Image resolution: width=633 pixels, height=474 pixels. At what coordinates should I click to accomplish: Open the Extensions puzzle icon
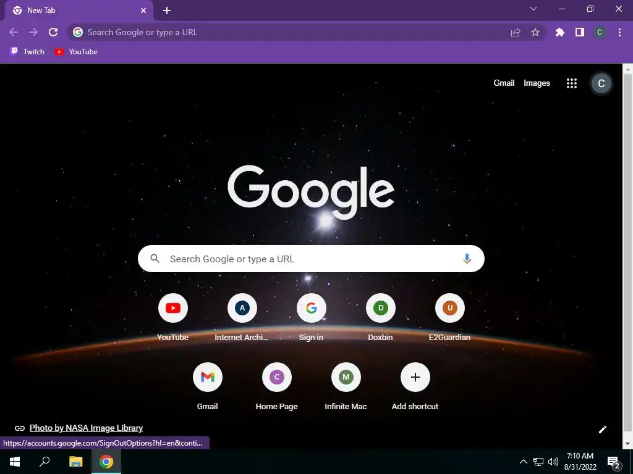pyautogui.click(x=560, y=32)
